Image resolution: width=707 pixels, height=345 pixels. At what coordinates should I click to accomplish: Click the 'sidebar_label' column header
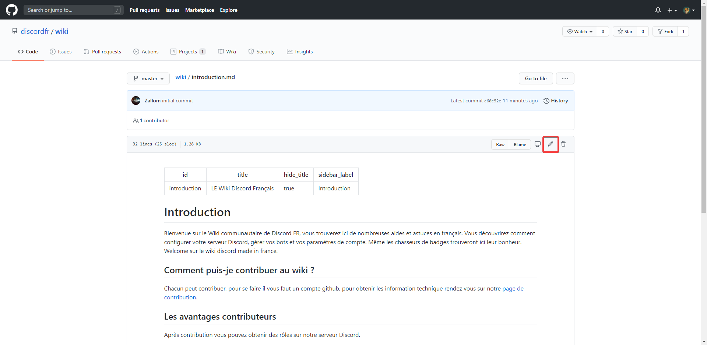[336, 175]
